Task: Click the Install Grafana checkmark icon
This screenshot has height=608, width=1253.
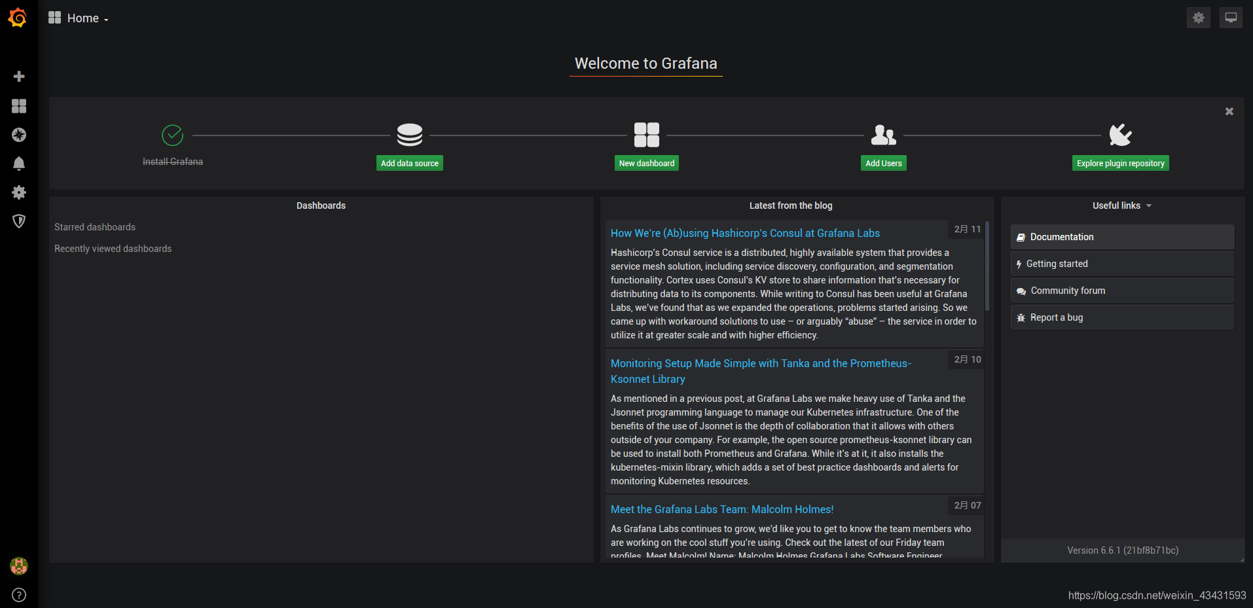Action: [173, 135]
